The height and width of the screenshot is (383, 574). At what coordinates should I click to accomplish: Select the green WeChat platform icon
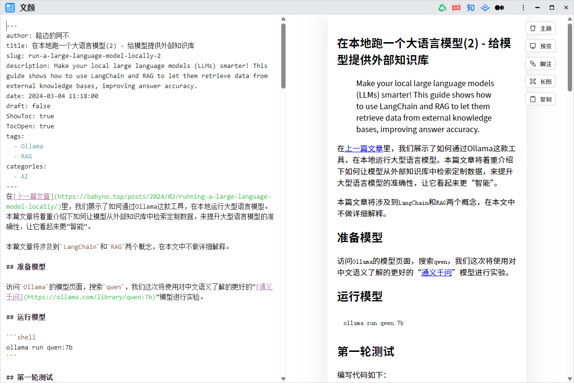[x=442, y=7]
